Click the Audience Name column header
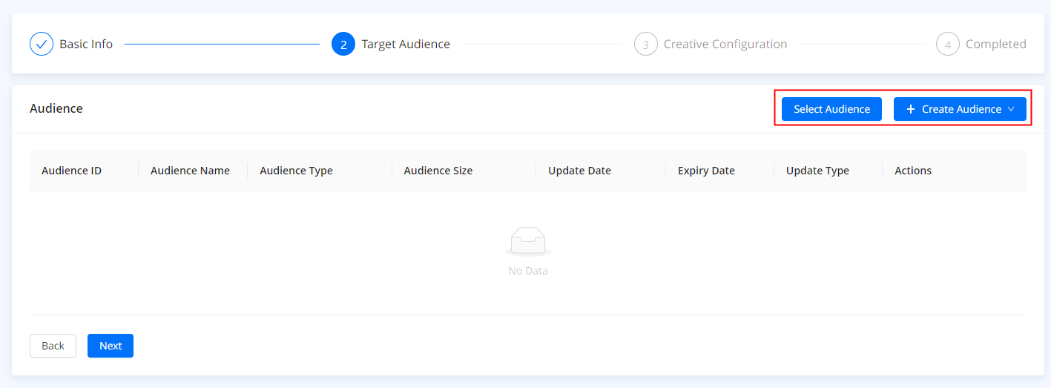The height and width of the screenshot is (388, 1051). [x=190, y=171]
